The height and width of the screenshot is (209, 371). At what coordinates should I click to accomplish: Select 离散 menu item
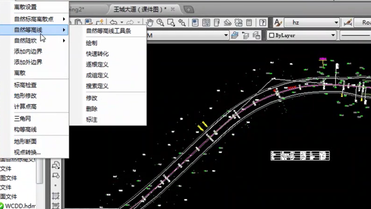20,73
